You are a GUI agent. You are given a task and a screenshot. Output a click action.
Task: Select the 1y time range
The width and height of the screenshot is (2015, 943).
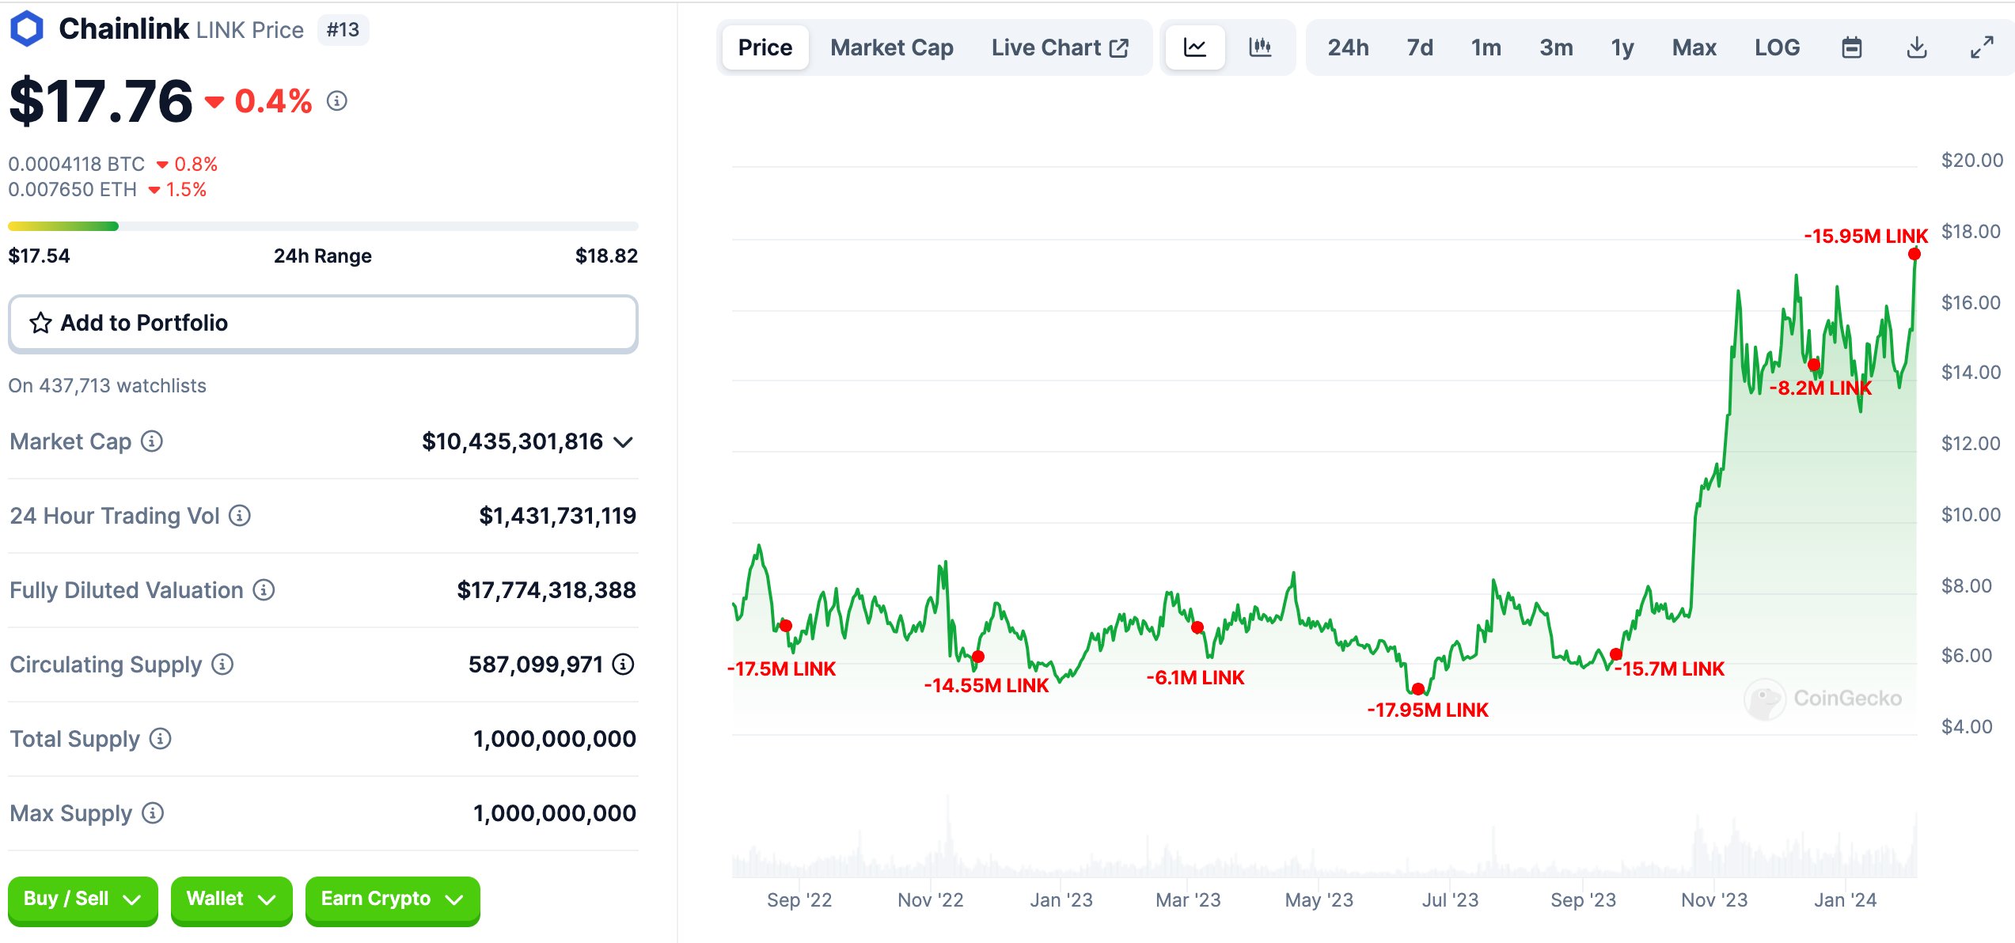pyautogui.click(x=1622, y=47)
